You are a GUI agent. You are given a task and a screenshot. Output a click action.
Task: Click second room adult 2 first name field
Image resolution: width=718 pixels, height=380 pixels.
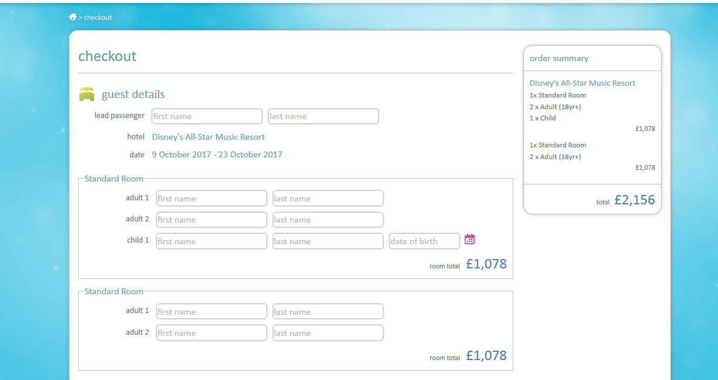tap(212, 333)
